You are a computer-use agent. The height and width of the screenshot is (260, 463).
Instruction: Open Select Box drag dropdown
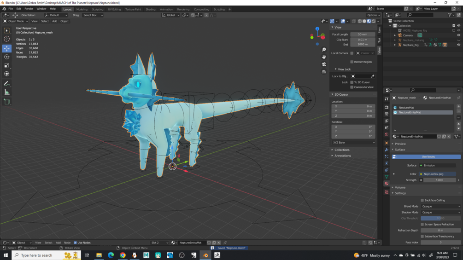(93, 15)
